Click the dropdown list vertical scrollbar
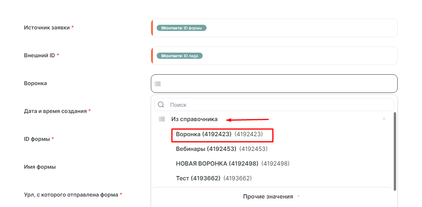Image resolution: width=422 pixels, height=207 pixels. click(x=395, y=152)
